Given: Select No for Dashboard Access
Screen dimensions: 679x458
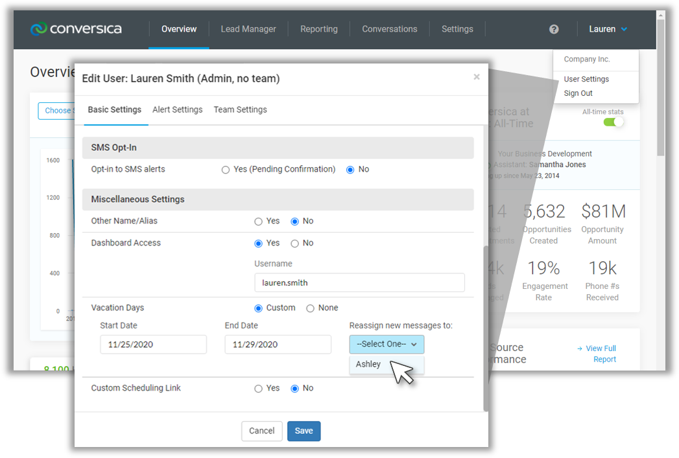Looking at the screenshot, I should 294,244.
